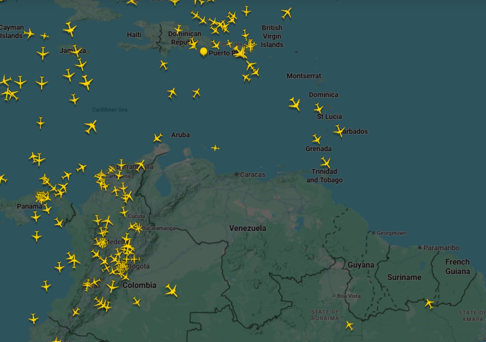486x342 pixels.
Task: Select the aircraft just left of Aruba label
Action: click(x=158, y=138)
